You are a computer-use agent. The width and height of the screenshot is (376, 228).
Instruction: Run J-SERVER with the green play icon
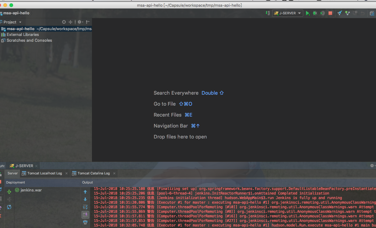point(308,13)
